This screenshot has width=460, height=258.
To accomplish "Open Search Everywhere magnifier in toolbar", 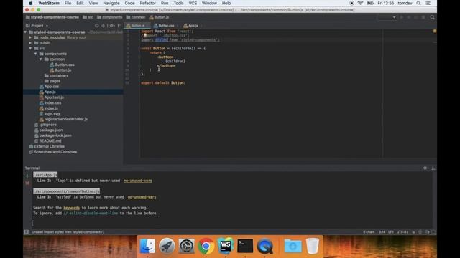I will click(x=432, y=17).
